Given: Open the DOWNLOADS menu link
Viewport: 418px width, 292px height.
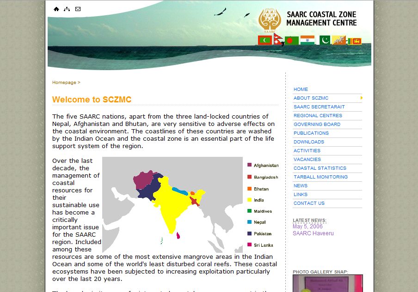Looking at the screenshot, I should pyautogui.click(x=309, y=142).
